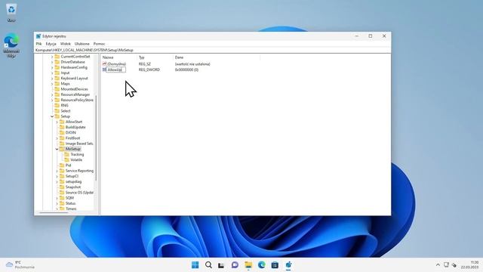Select the Kosz recycle bin desktop icon
The height and width of the screenshot is (272, 483).
11,13
